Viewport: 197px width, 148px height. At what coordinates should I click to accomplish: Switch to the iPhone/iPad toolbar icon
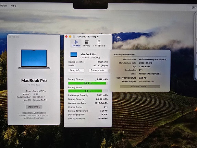point(99,43)
